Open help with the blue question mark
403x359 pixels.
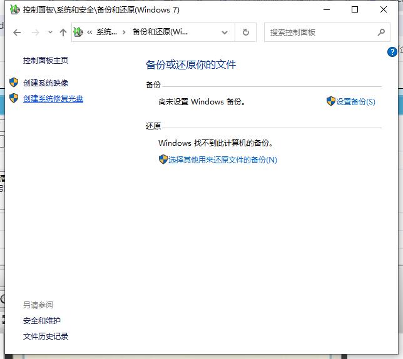tap(392, 52)
